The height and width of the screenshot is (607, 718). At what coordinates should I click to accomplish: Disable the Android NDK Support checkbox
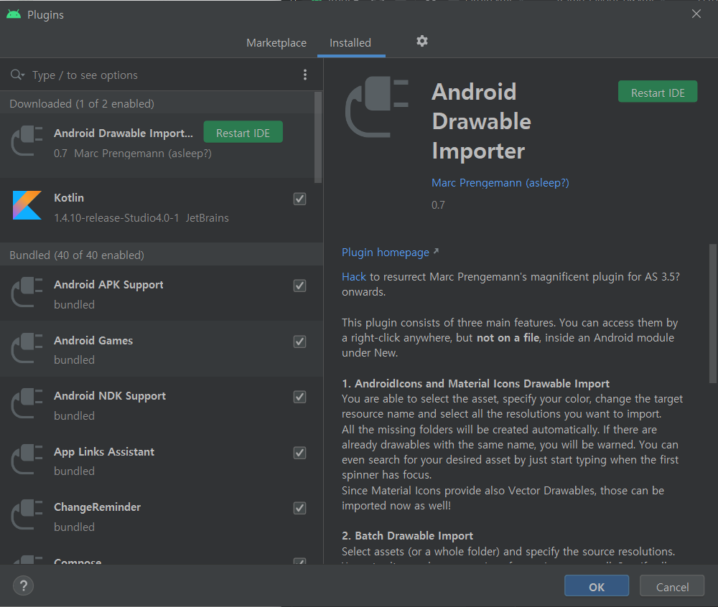(299, 397)
